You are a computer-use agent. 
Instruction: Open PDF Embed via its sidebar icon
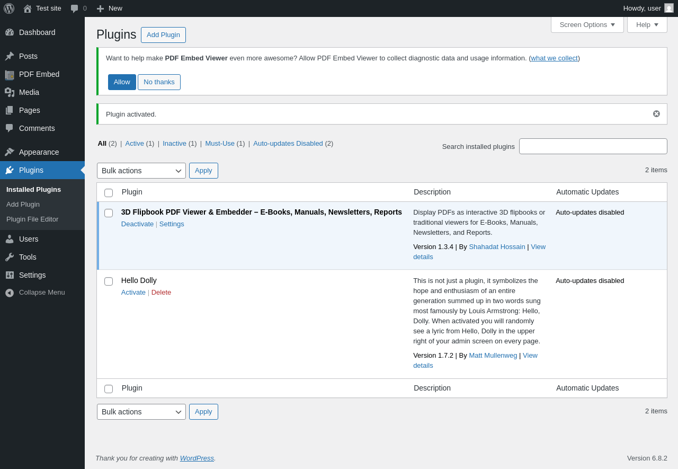pyautogui.click(x=10, y=74)
